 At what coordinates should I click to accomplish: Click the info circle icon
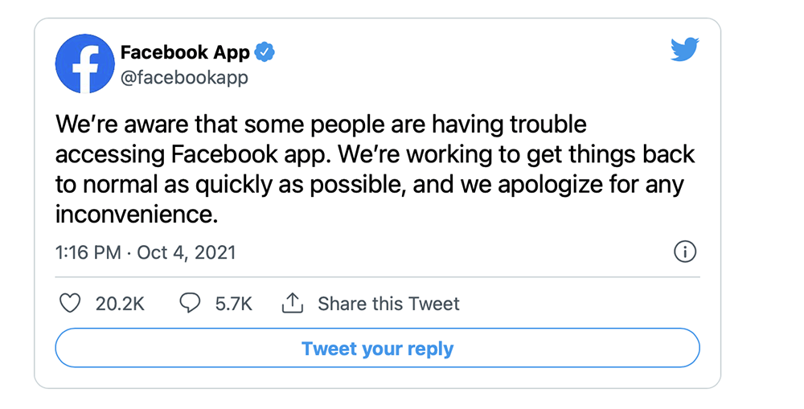click(x=685, y=252)
